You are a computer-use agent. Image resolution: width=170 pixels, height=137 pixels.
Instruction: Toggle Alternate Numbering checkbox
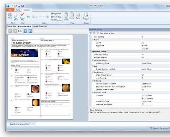point(143,104)
